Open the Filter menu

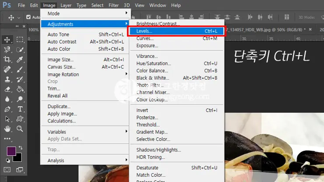point(113,5)
